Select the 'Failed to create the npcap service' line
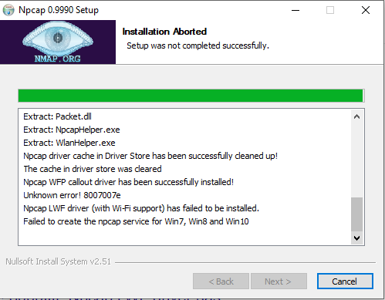The width and height of the screenshot is (385, 300). click(136, 221)
